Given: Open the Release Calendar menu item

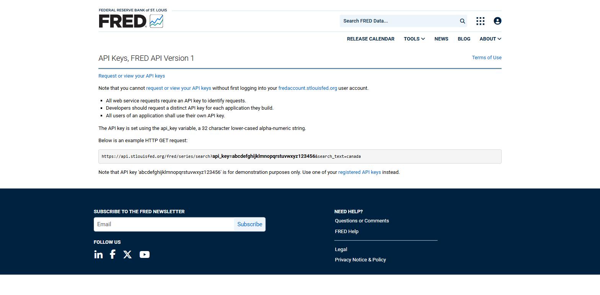Looking at the screenshot, I should (x=370, y=39).
